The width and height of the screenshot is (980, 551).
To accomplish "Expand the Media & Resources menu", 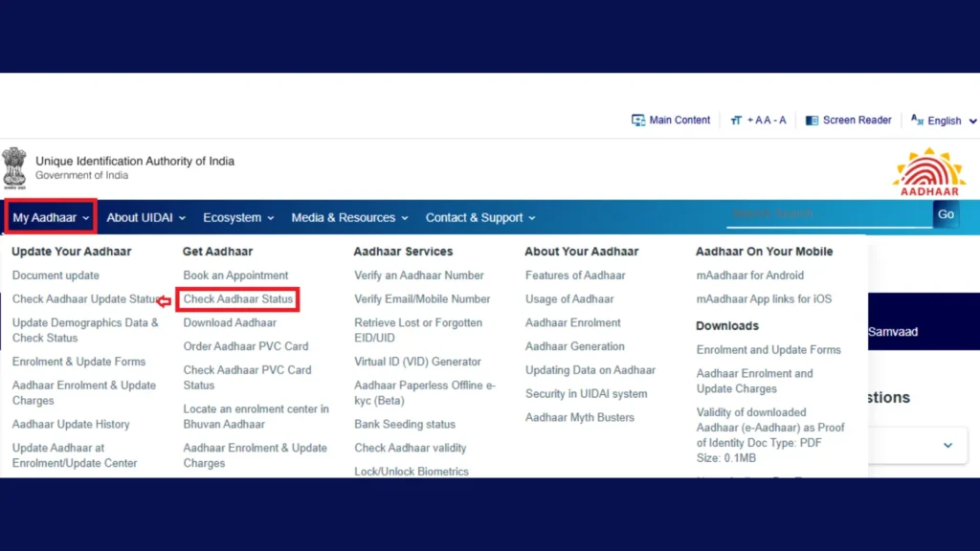I will pyautogui.click(x=349, y=217).
